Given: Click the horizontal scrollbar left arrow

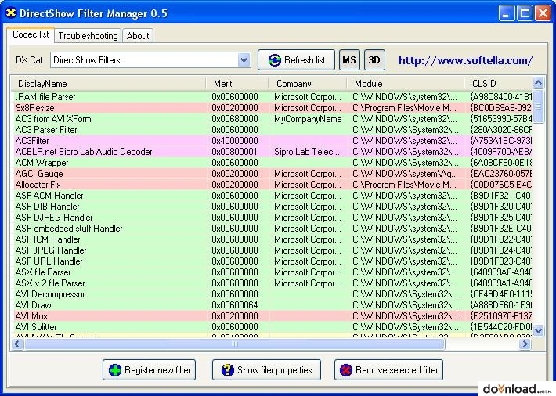Looking at the screenshot, I should tap(17, 344).
